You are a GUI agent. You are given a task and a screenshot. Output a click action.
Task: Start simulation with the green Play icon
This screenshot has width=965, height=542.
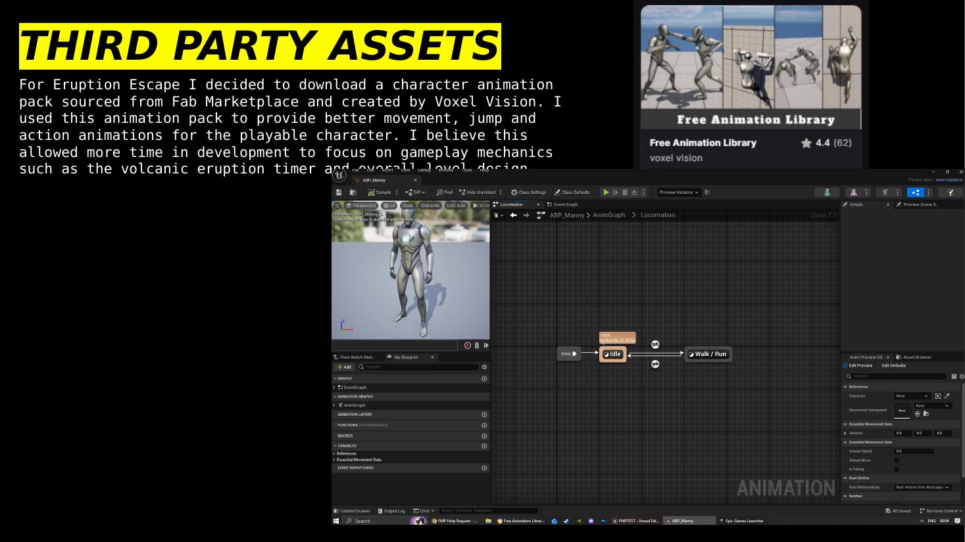(x=606, y=192)
